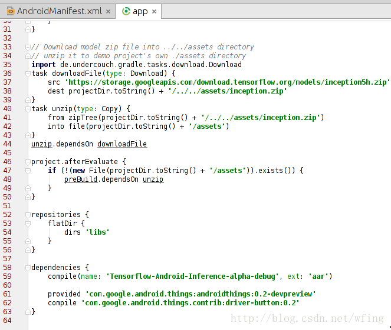The height and width of the screenshot is (330, 391).
Task: Click fold end marker at line 56
Action: (x=28, y=250)
